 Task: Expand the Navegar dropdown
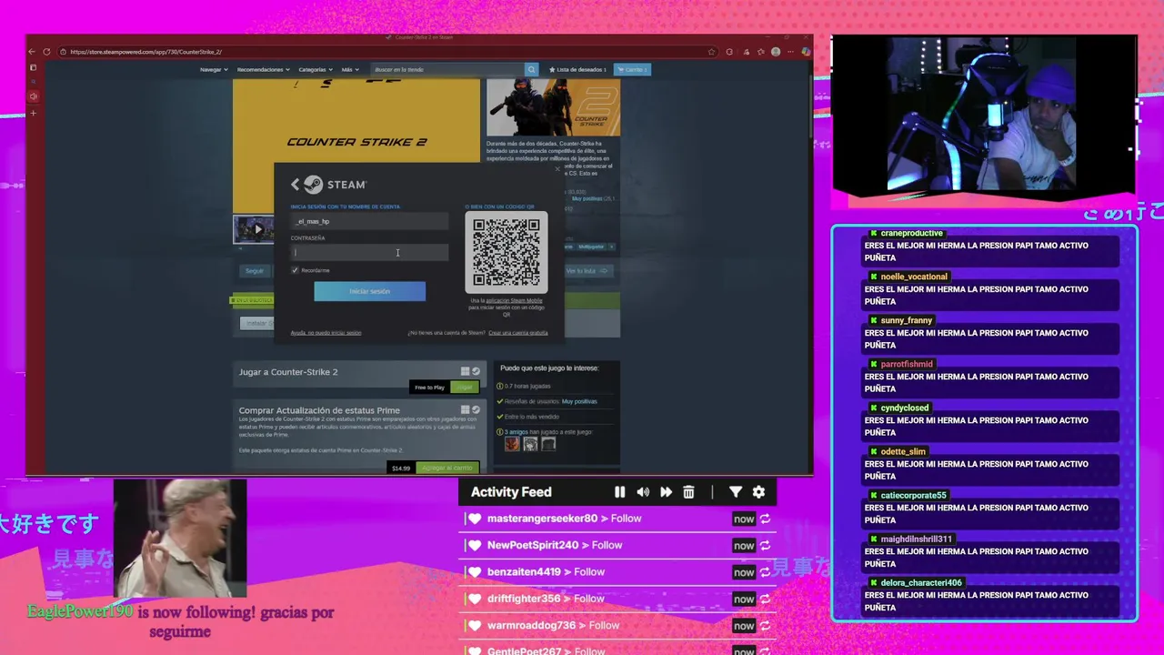(x=213, y=69)
